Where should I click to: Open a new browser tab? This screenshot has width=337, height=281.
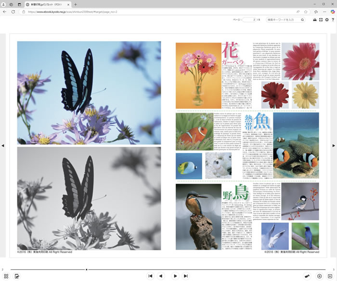pos(76,4)
